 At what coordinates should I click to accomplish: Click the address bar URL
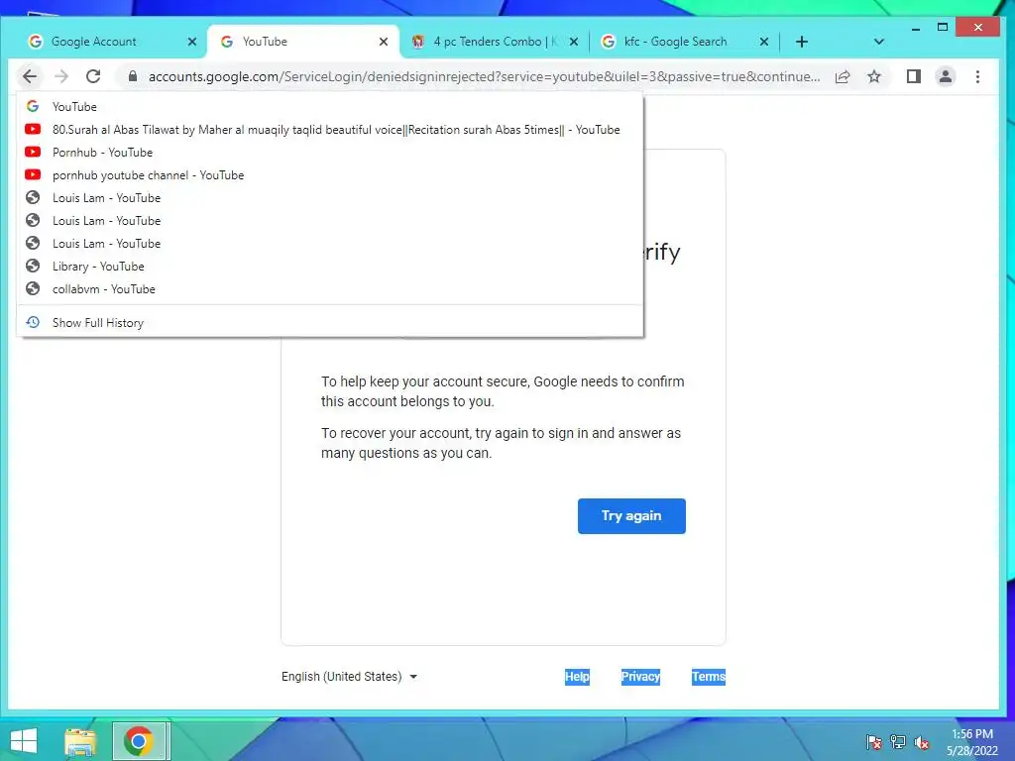pyautogui.click(x=484, y=76)
